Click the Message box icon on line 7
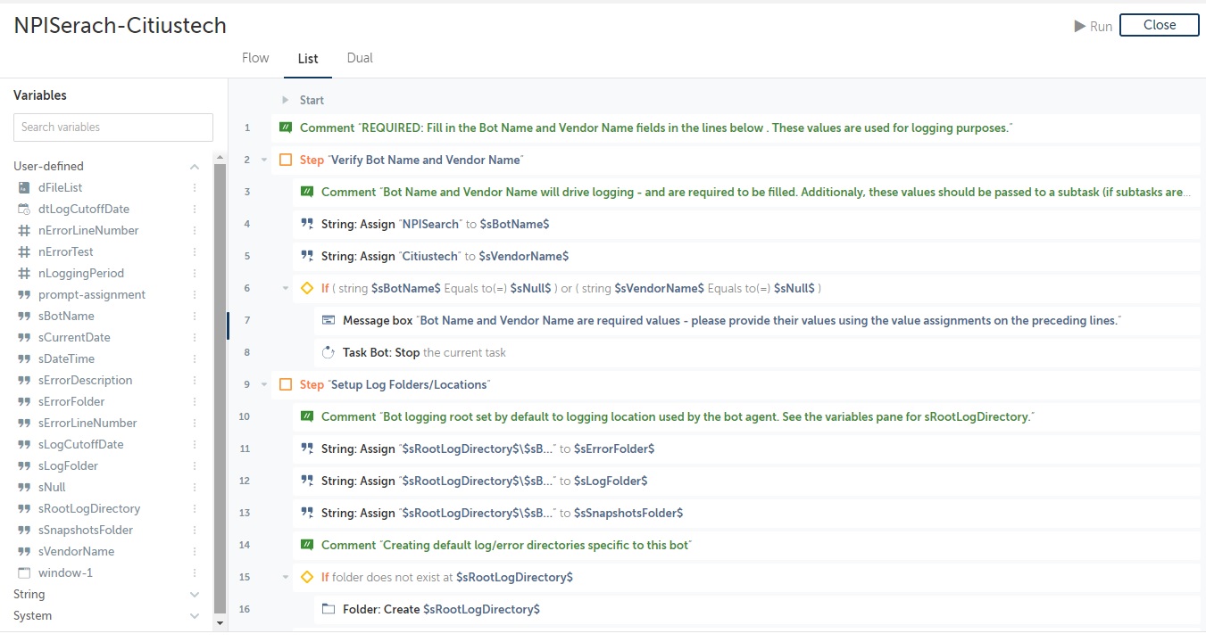 coord(329,320)
